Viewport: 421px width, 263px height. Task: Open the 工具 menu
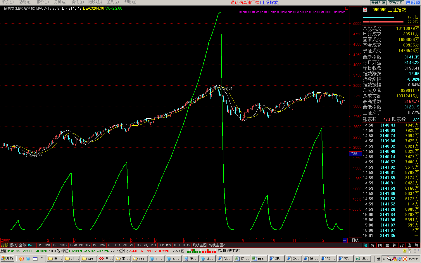point(113,2)
